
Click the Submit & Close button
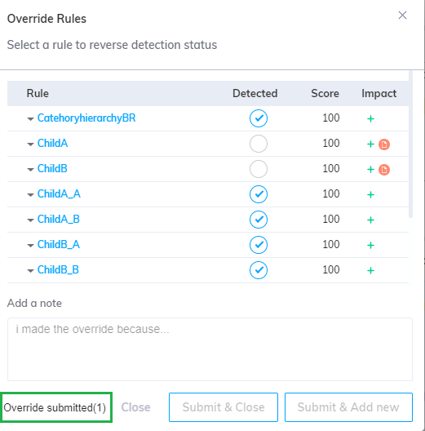pyautogui.click(x=224, y=407)
